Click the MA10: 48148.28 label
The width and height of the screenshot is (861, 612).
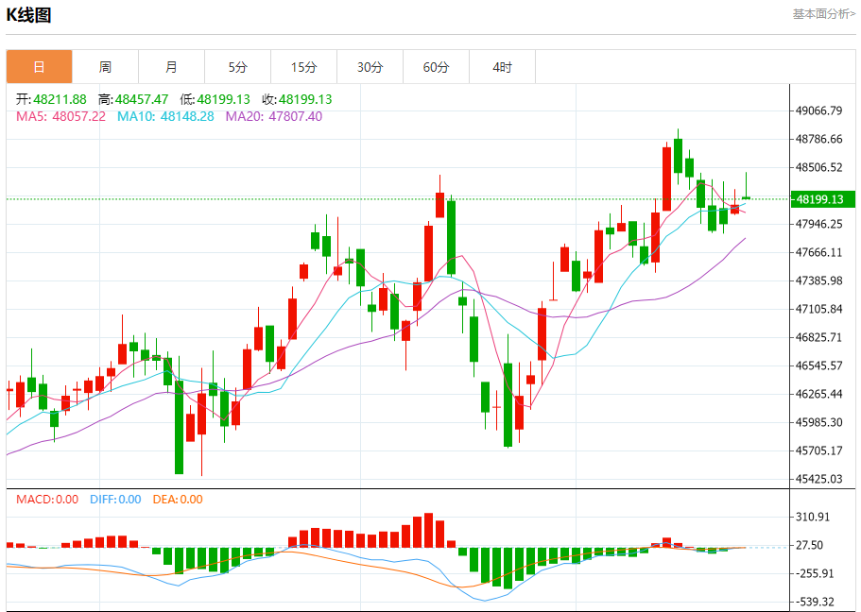pyautogui.click(x=165, y=116)
